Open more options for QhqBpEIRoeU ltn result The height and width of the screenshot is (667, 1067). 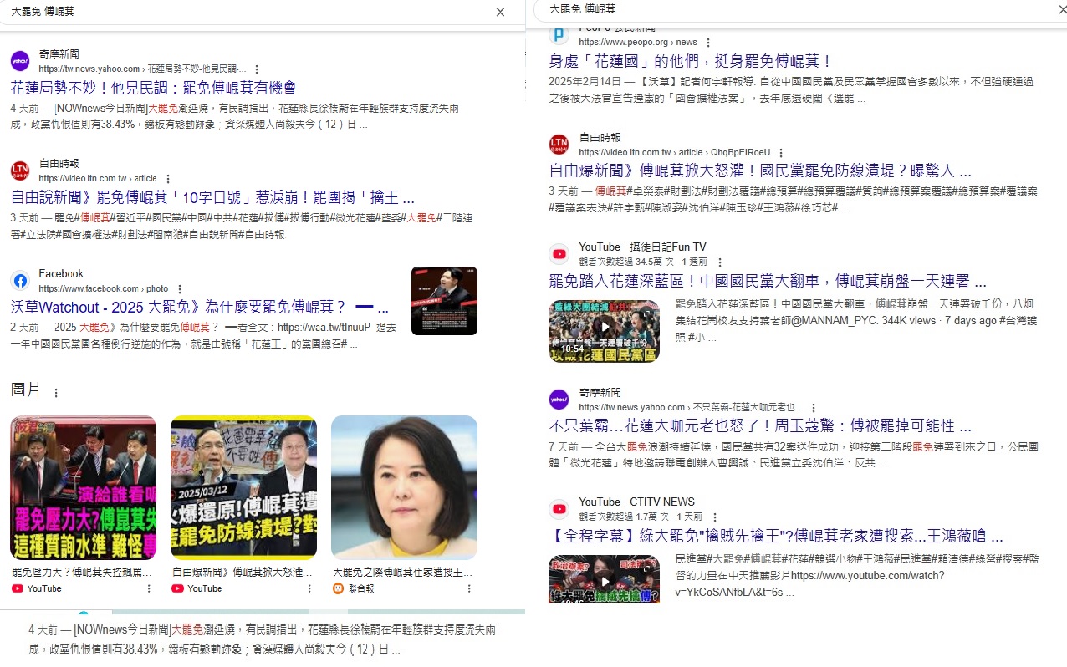tap(780, 153)
